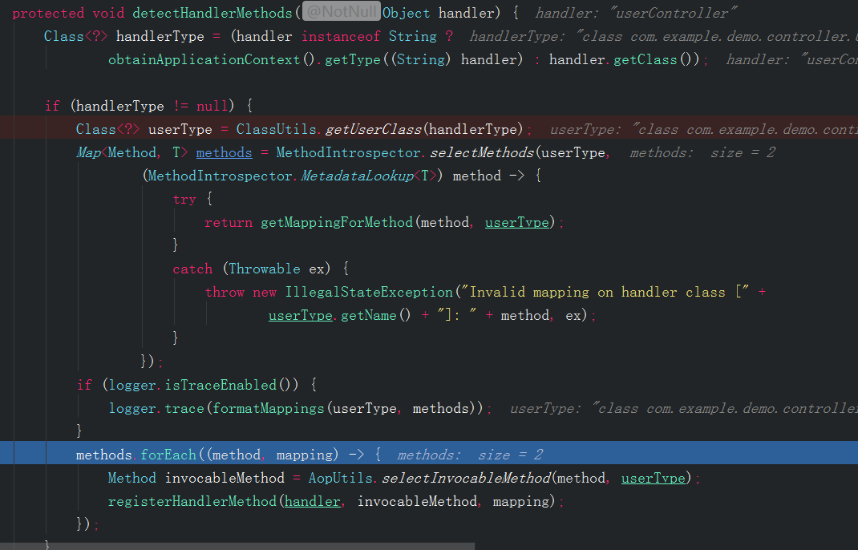Click the ClassUtils class reference

coord(277,130)
